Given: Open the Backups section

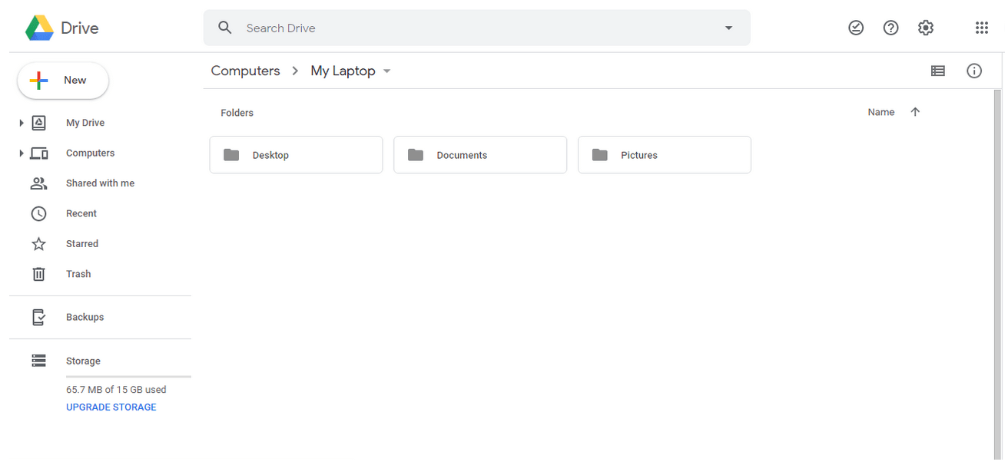Looking at the screenshot, I should 85,317.
